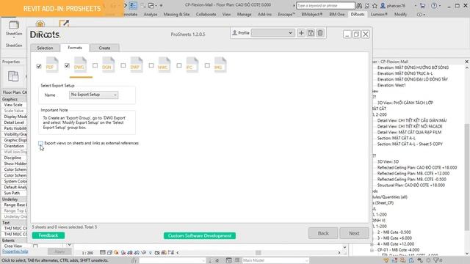470x264 pixels.
Task: Click the IFC format file icon
Action: [x=192, y=65]
